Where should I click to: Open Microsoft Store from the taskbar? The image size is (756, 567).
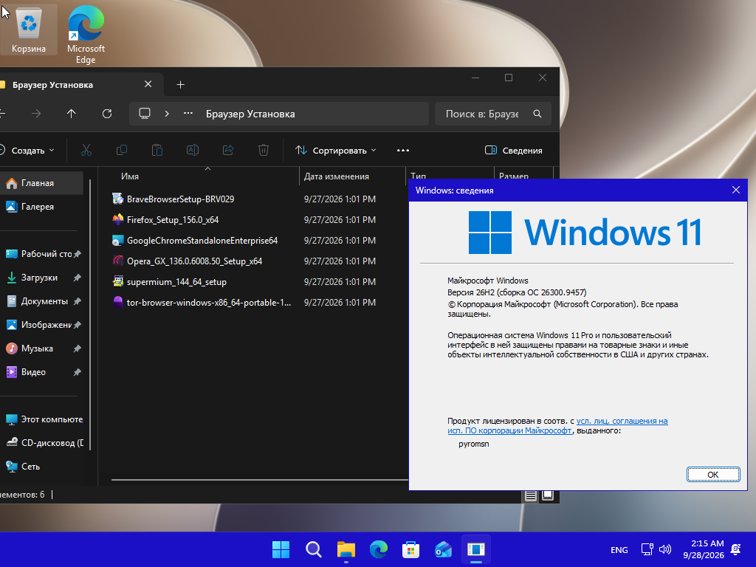(410, 549)
